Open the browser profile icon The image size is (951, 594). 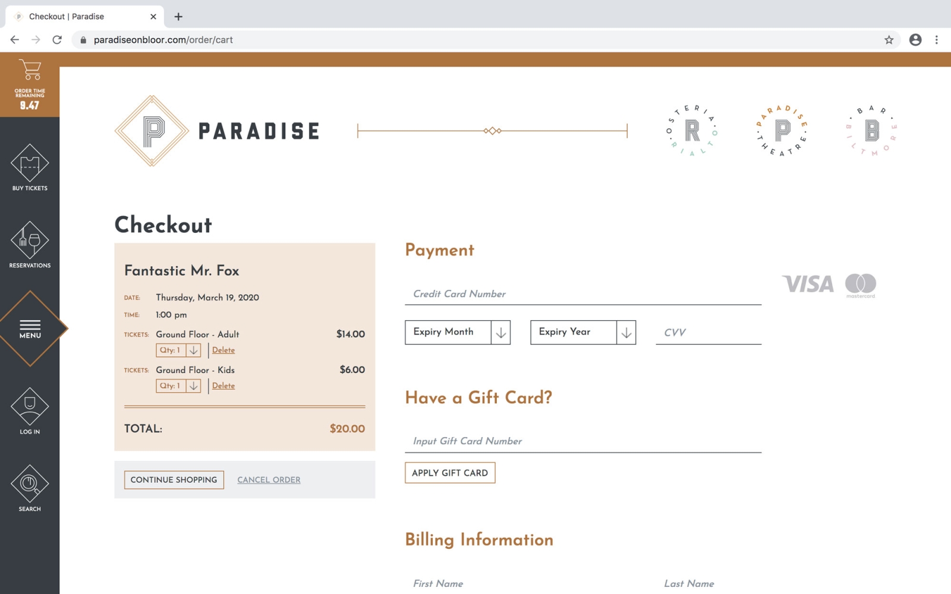(915, 40)
